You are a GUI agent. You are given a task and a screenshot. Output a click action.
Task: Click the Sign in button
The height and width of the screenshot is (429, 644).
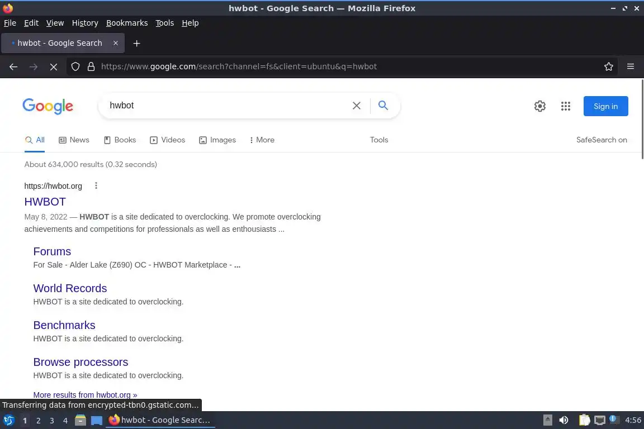pos(605,106)
